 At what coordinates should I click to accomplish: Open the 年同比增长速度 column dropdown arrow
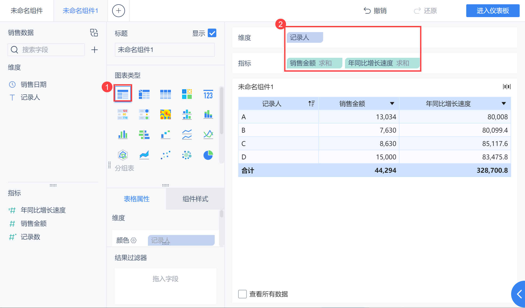[x=504, y=103]
